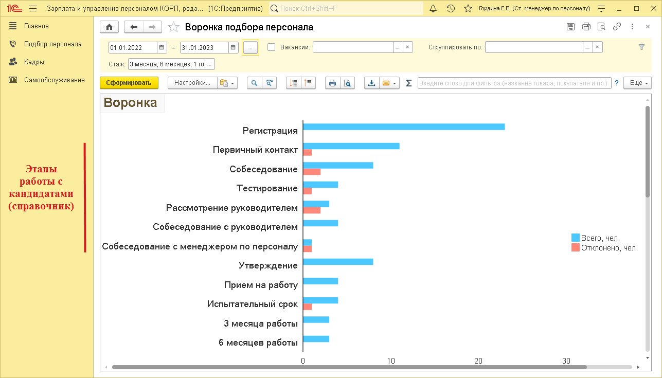Image resolution: width=662 pixels, height=378 pixels.
Task: Edit start date field 01.01.2022
Action: tap(132, 47)
